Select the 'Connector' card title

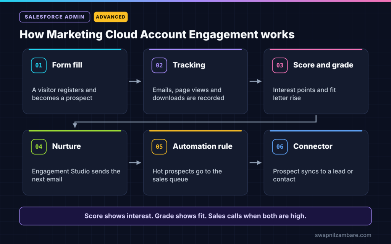[x=313, y=146]
